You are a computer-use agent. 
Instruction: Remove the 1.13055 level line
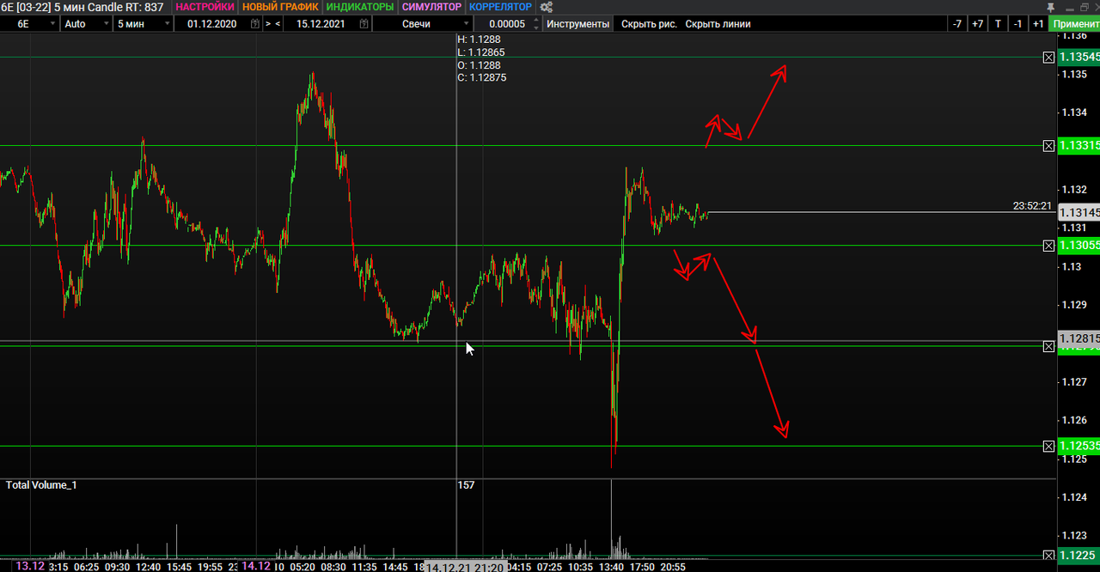(1048, 246)
